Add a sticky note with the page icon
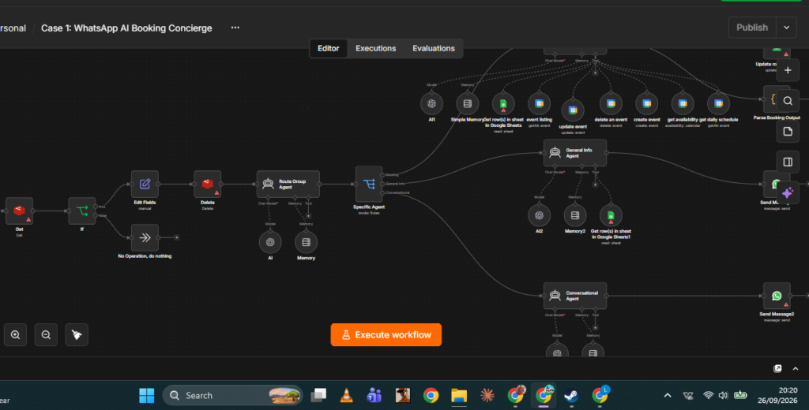 [x=788, y=132]
